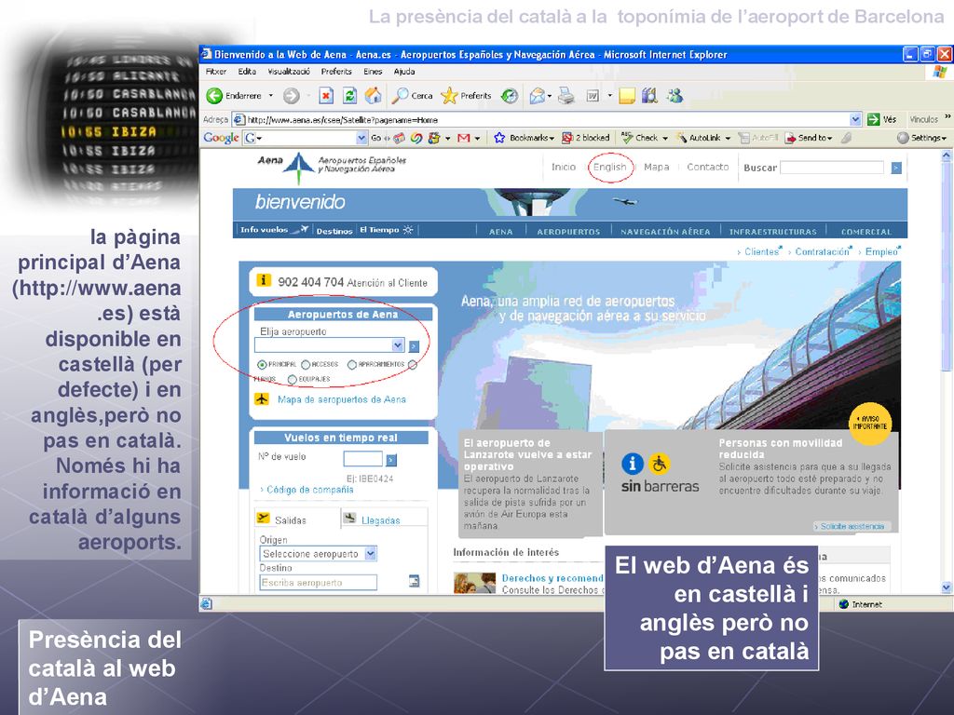Click the Google toolbar Gmail icon
The width and height of the screenshot is (954, 715).
coord(464,138)
